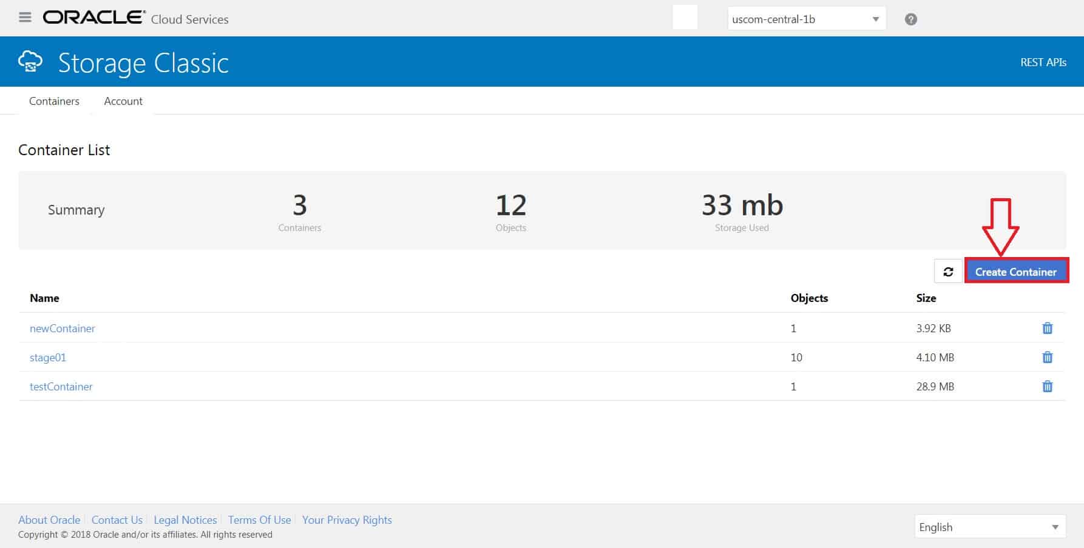Open the testContainer container link
1084x548 pixels.
pos(61,386)
